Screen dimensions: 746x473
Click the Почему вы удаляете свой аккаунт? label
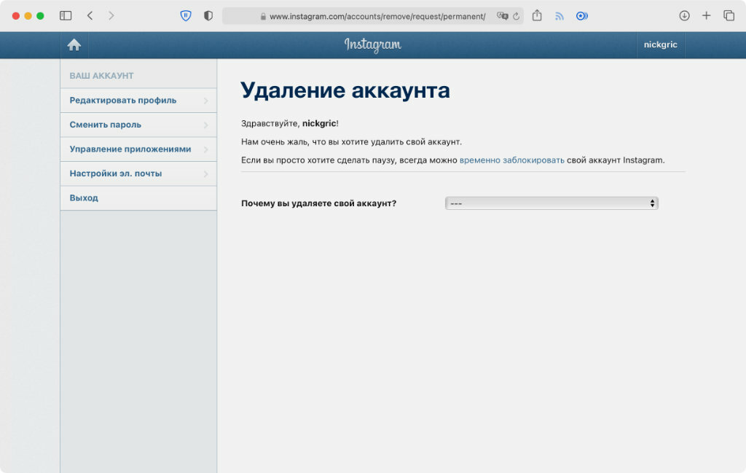[319, 203]
